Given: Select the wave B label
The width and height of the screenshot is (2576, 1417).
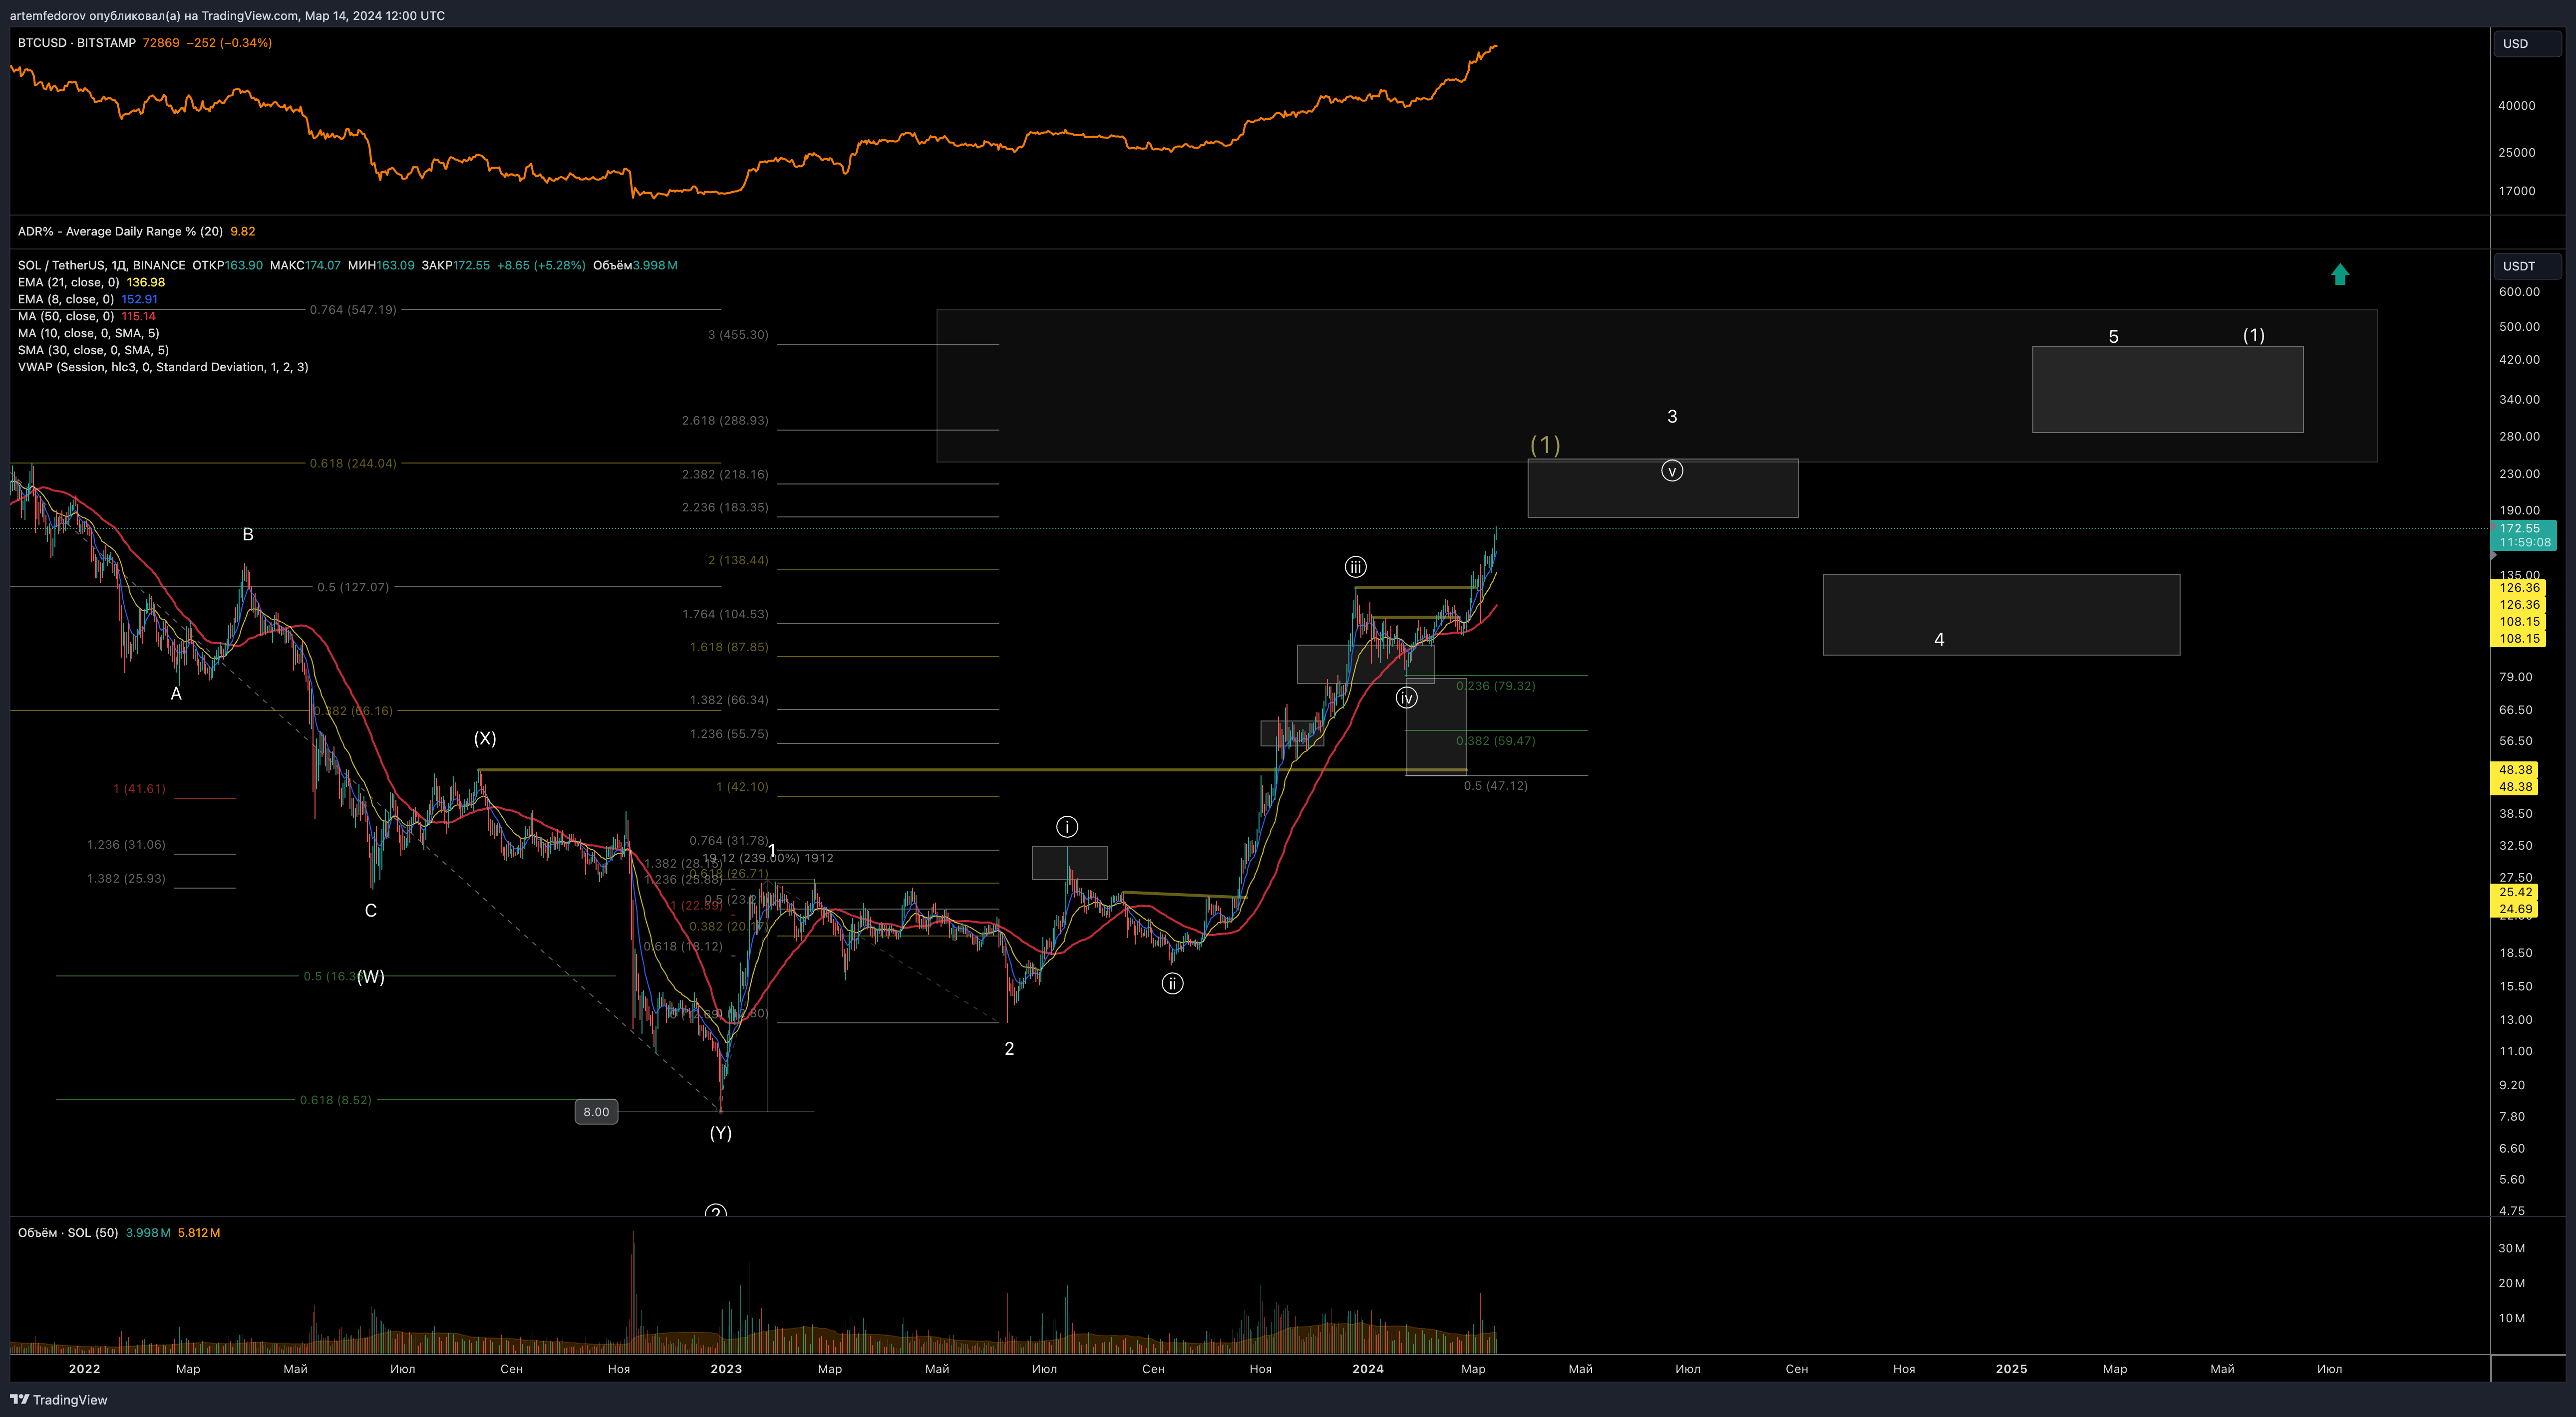Looking at the screenshot, I should click(x=248, y=536).
